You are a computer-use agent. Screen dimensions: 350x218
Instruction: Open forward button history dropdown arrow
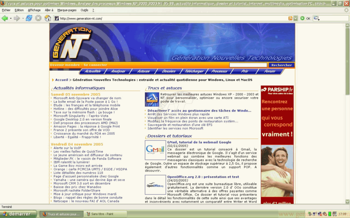coord(23,18)
